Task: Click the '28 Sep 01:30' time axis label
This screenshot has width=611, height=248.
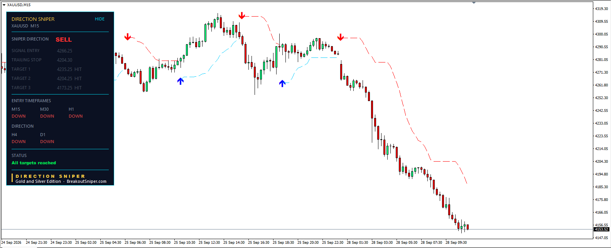Action: [357, 243]
